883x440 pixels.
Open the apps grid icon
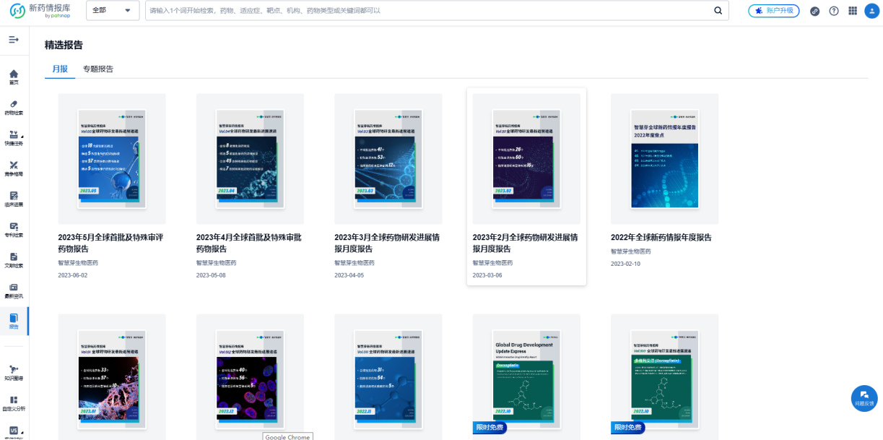tap(852, 11)
